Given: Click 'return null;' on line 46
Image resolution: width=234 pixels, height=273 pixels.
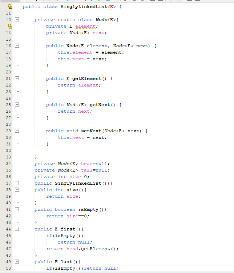Looking at the screenshot, I should (75, 242).
